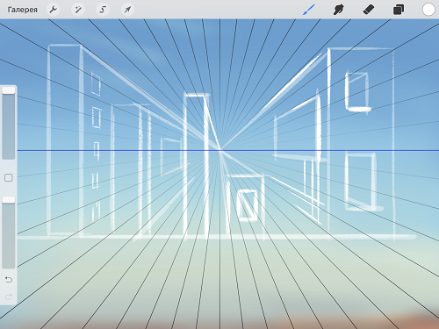Screen dimensions: 439x329
Task: Open the Actions wrench menu
Action: (x=53, y=10)
